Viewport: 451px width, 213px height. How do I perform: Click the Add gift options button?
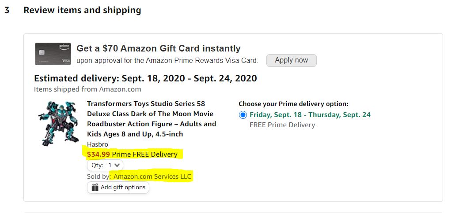pos(118,187)
